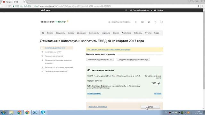Click the favorites star icon
The width and height of the screenshot is (205, 115).
[136, 22]
